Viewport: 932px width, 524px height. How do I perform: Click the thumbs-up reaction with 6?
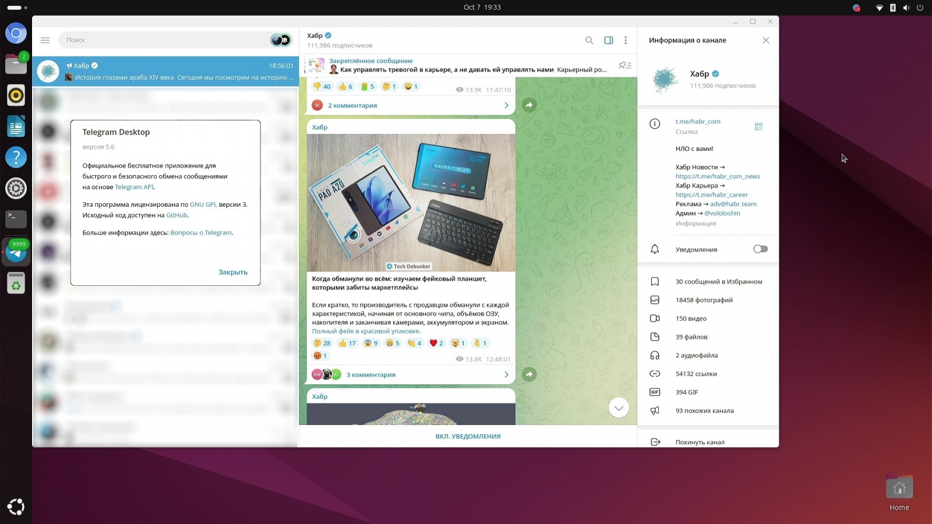(x=345, y=86)
